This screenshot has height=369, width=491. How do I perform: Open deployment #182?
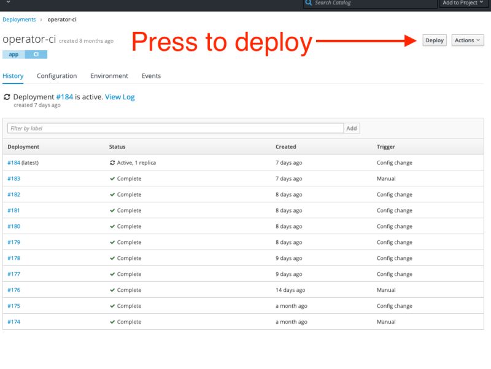[14, 194]
